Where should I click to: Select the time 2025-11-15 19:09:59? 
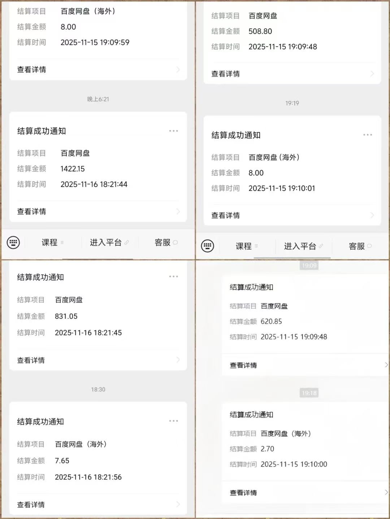(x=95, y=42)
